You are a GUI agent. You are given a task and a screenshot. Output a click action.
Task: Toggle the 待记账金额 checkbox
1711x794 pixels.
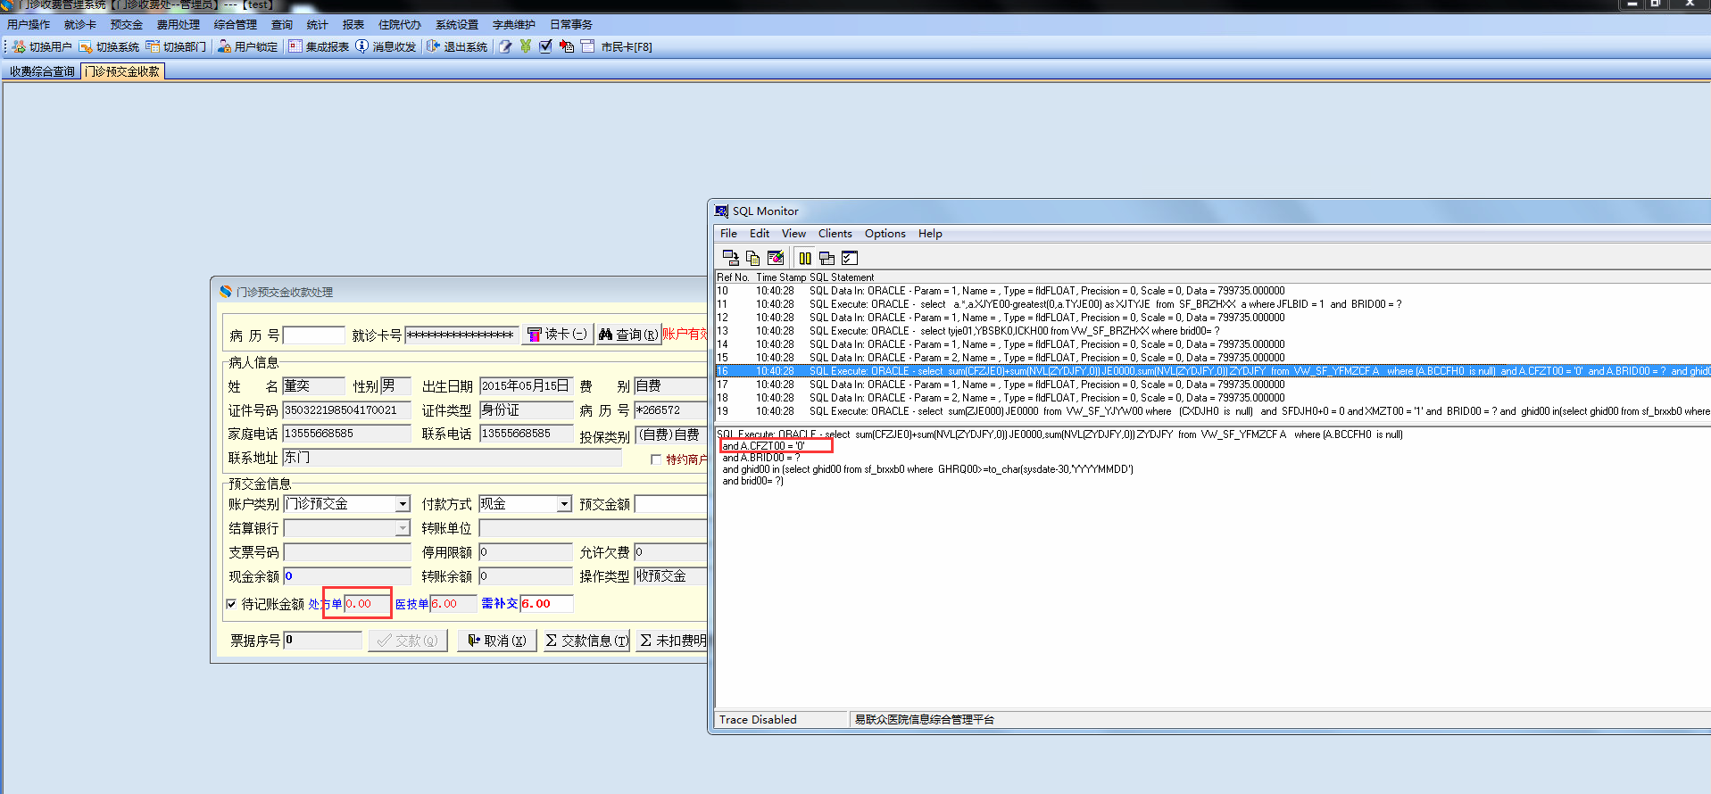coord(232,604)
